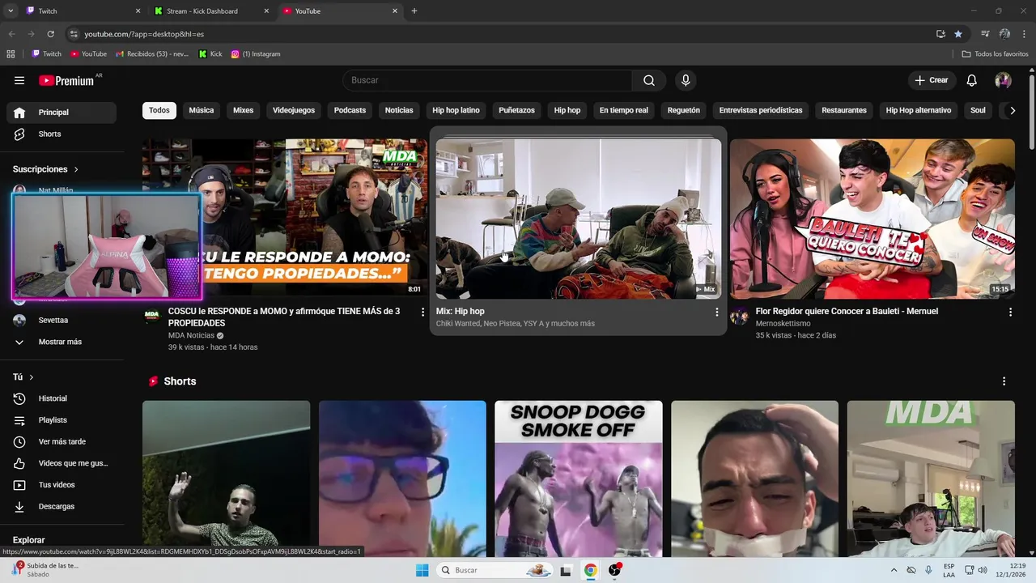Open options for COSCU le RESPONDE video
The width and height of the screenshot is (1036, 583).
tap(422, 312)
